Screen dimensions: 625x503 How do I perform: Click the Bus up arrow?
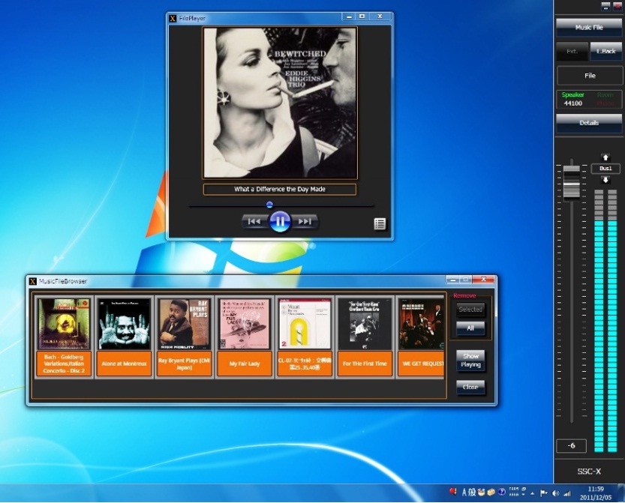pos(605,158)
